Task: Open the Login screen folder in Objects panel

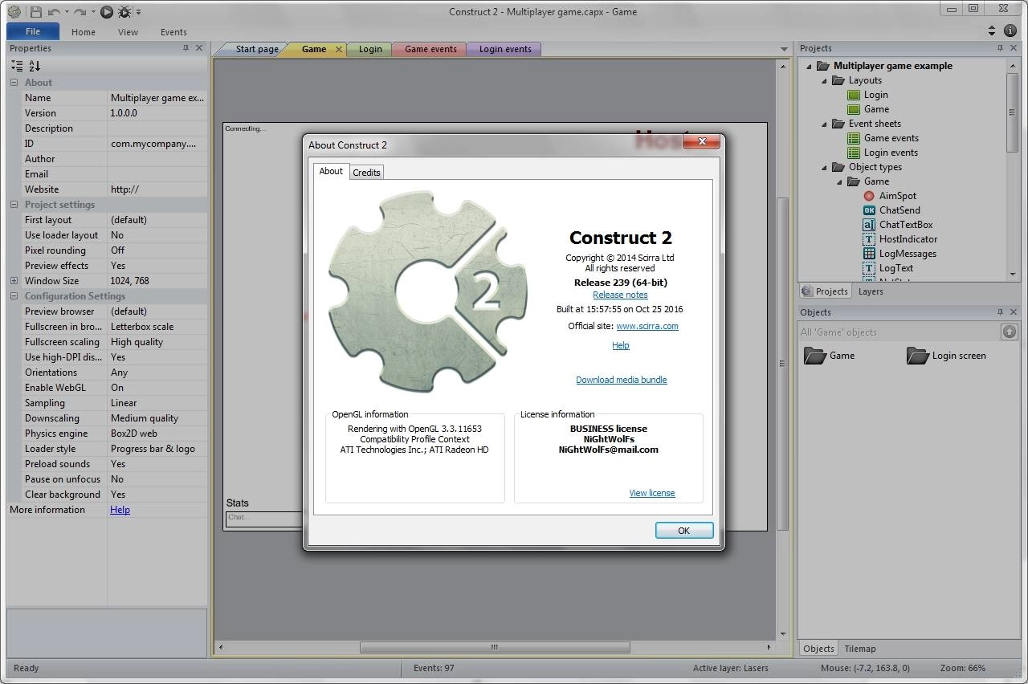Action: point(946,356)
